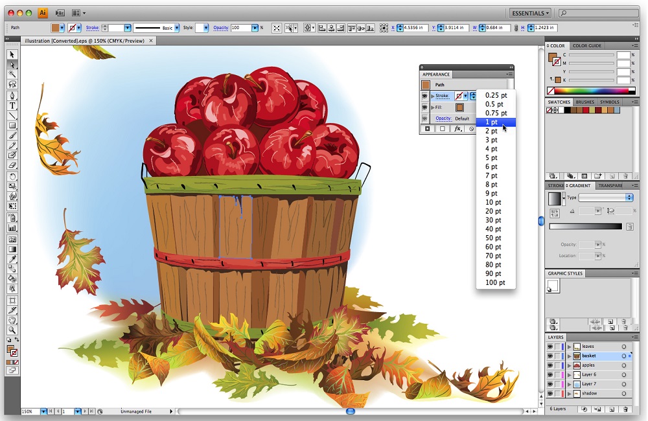Click the Fill color swatch in Appearance panel
This screenshot has width=648, height=421.
(x=459, y=108)
